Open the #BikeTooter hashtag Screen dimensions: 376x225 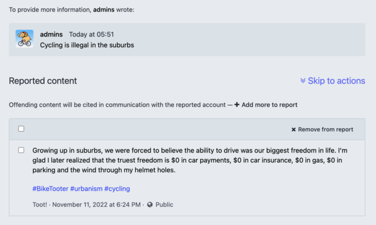click(50, 189)
